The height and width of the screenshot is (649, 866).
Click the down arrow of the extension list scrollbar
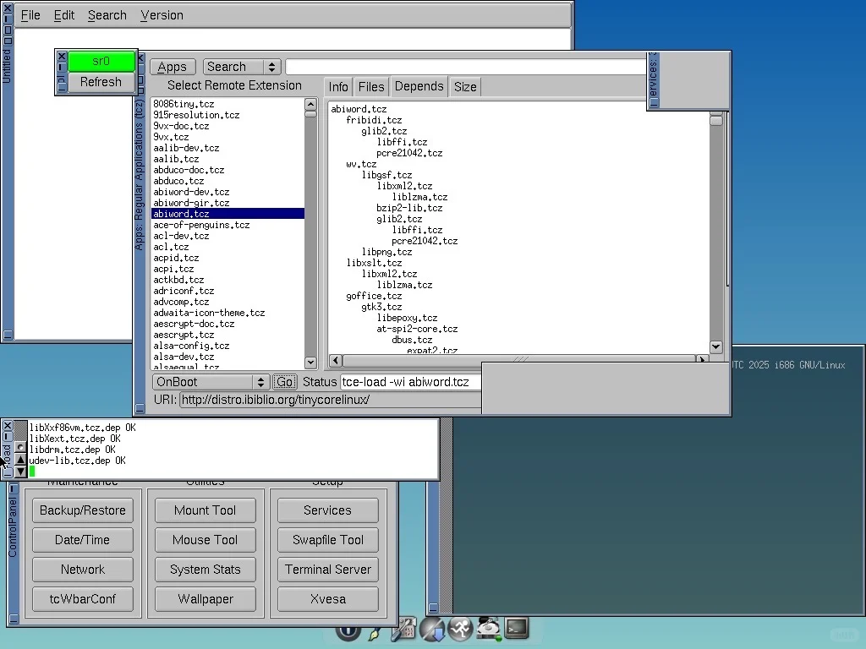coord(310,363)
